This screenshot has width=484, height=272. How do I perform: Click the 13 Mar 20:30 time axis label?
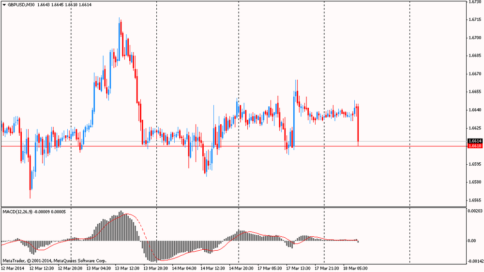(155, 268)
